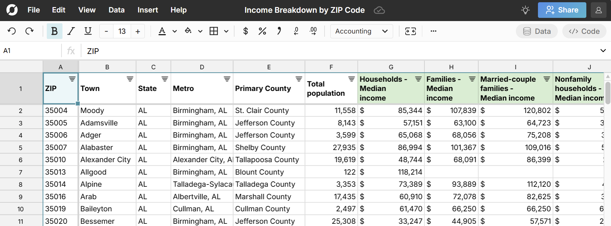
Task: Expand the text color dropdown arrow
Action: [175, 31]
